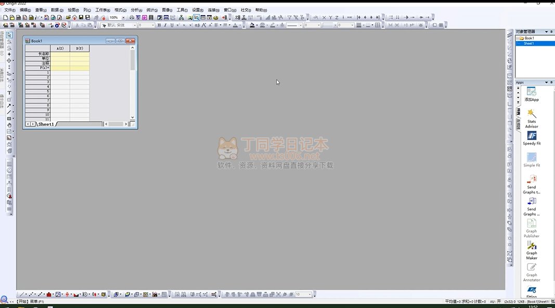The image size is (555, 308).
Task: Click the Line plot icon in bottom toolbar
Action: point(22,294)
